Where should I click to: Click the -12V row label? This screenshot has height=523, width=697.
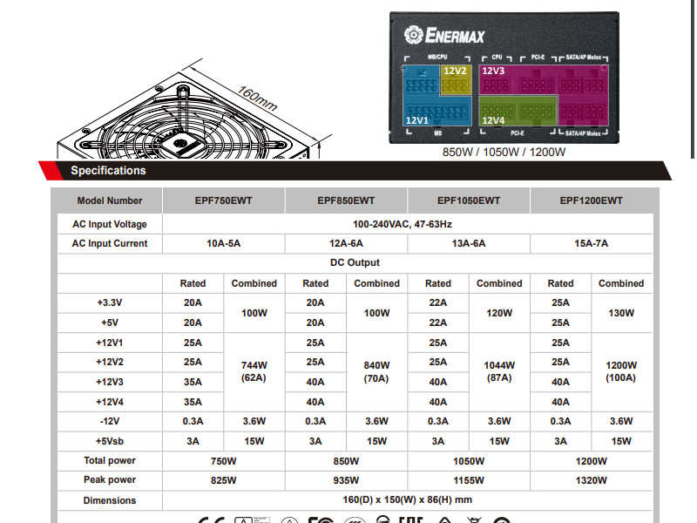110,421
